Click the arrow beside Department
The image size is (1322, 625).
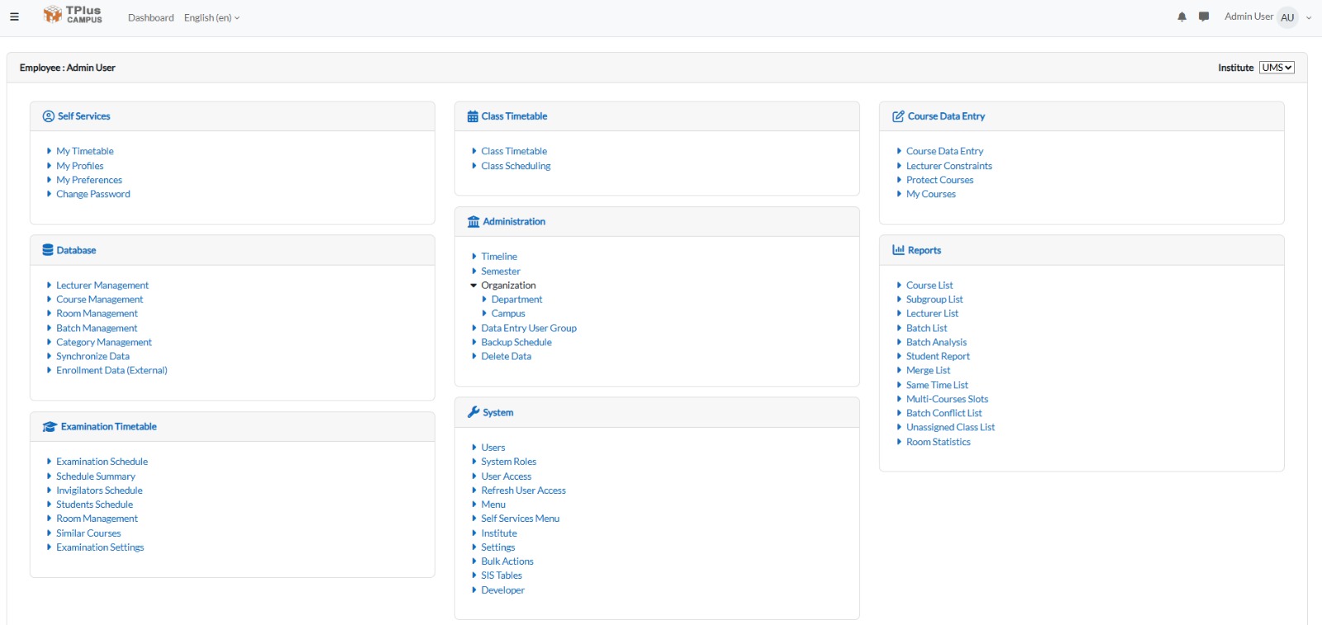[484, 300]
